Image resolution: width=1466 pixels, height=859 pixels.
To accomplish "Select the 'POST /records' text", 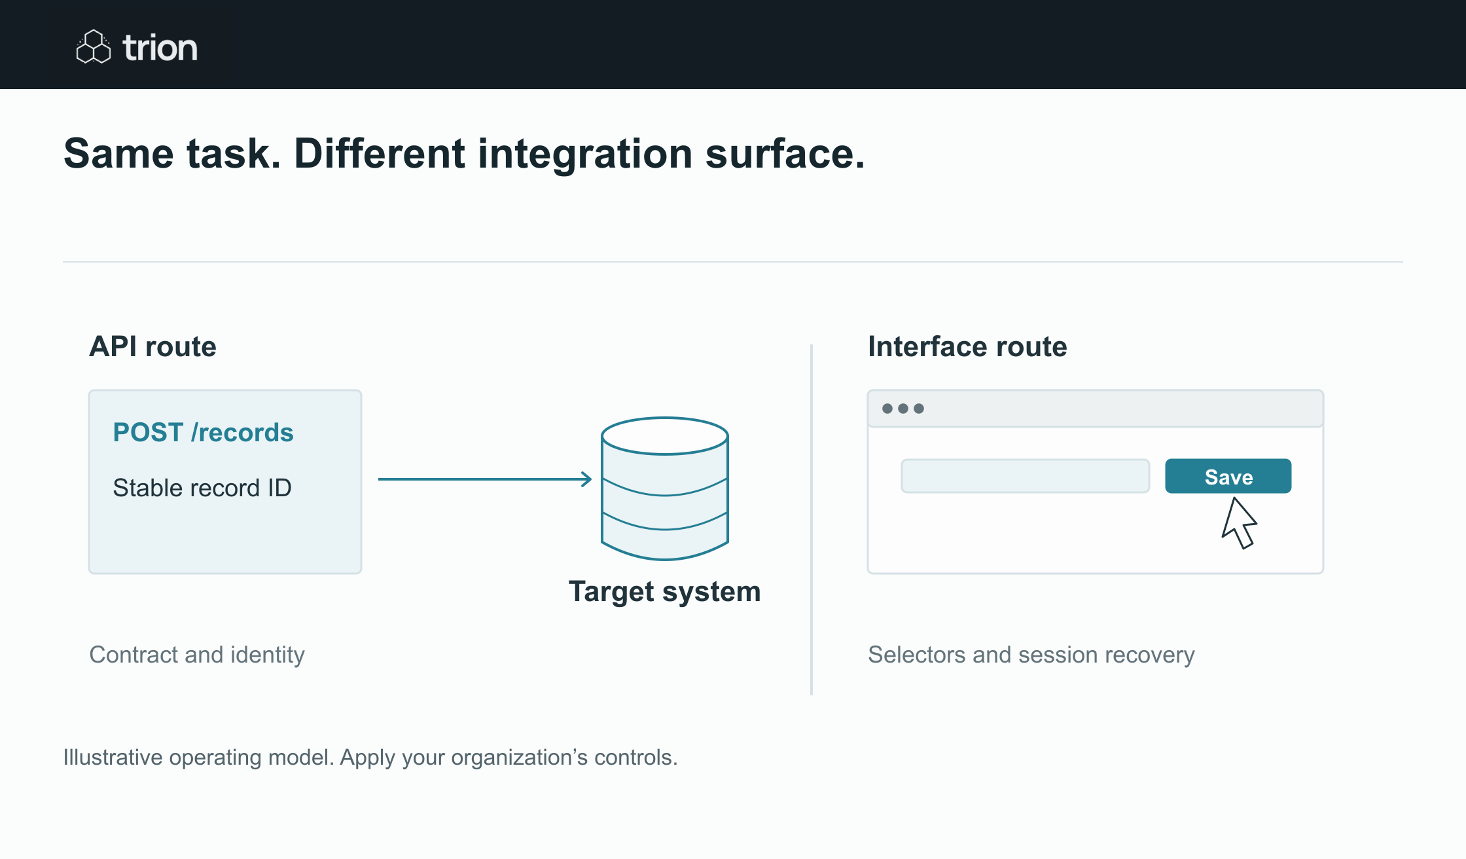I will (203, 433).
